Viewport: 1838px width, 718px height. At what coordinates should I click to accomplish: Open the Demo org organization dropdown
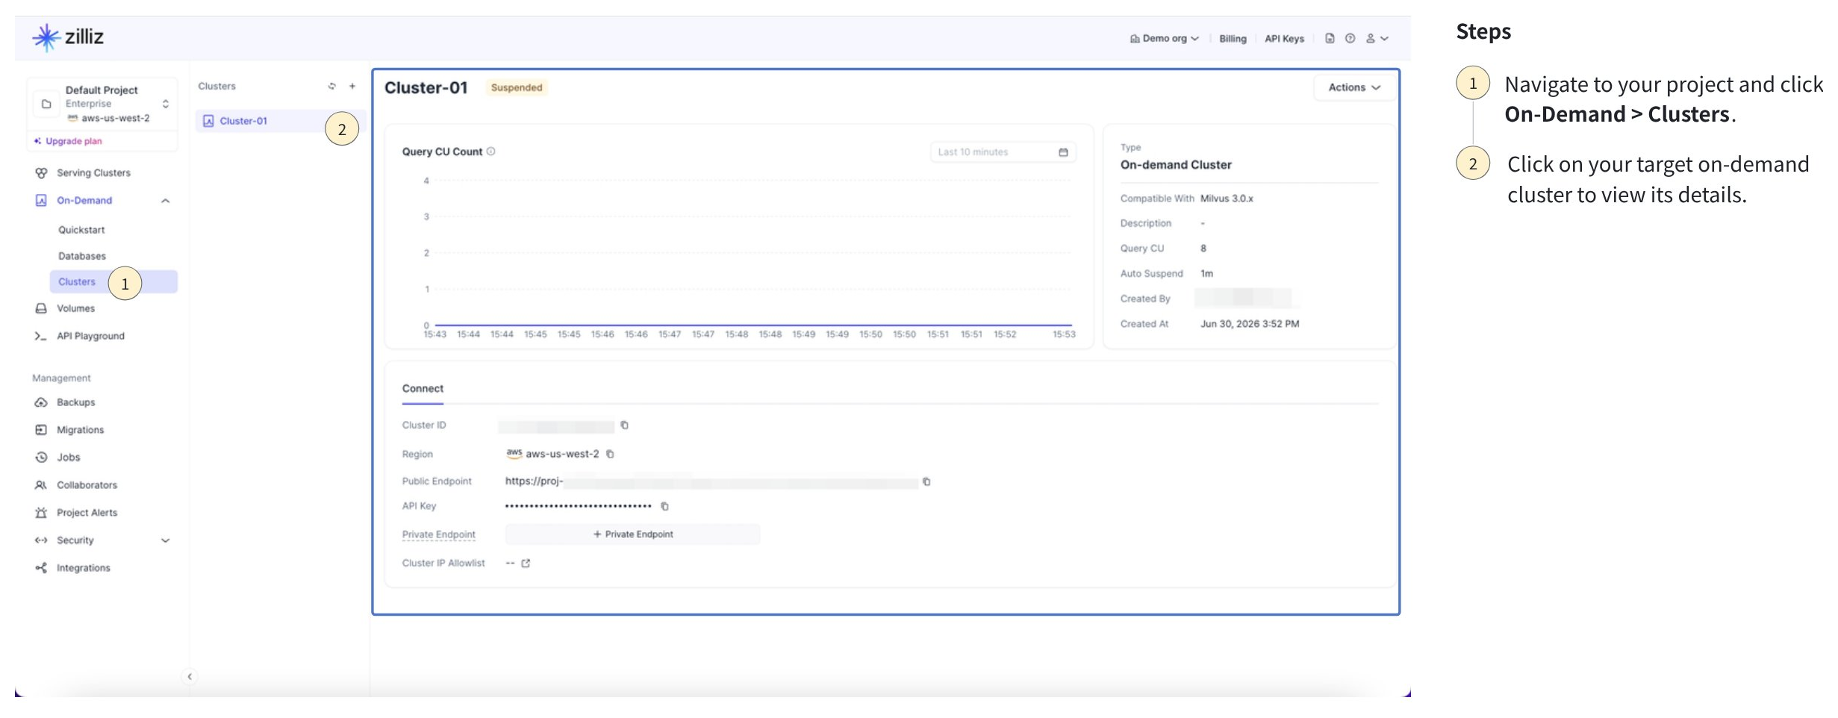1164,39
